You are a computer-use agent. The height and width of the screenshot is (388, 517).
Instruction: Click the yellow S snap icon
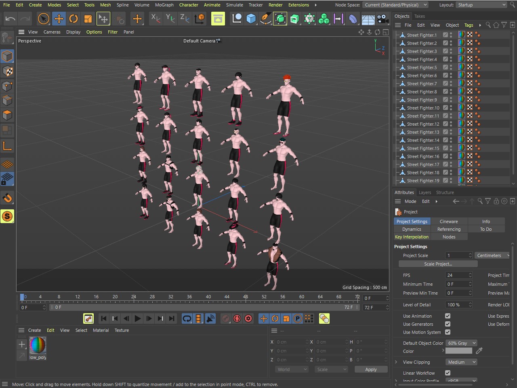(x=7, y=216)
